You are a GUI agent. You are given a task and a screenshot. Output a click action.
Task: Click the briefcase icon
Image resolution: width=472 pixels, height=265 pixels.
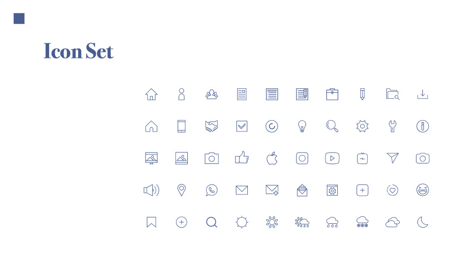332,94
